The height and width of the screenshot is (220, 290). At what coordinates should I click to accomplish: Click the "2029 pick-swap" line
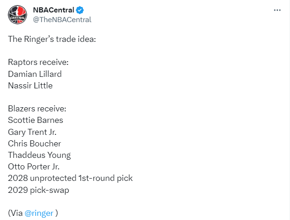pyautogui.click(x=39, y=190)
